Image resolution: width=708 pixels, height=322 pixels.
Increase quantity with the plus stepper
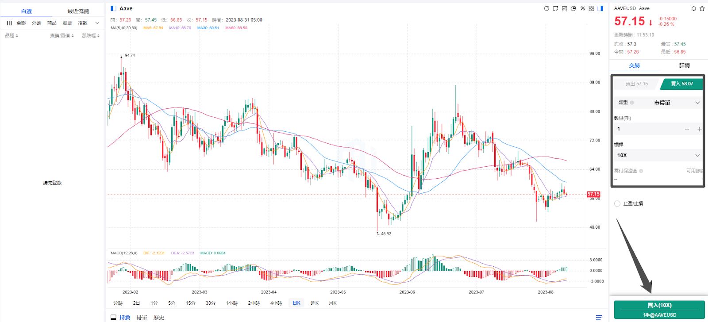(699, 129)
